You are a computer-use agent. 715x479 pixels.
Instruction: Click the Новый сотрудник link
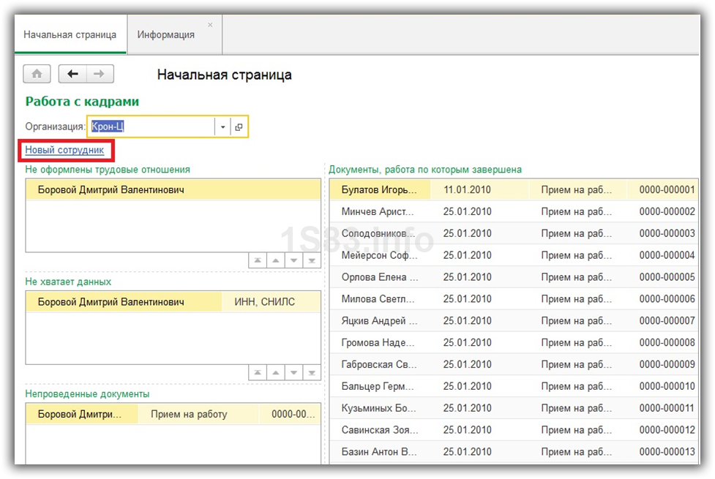(64, 151)
